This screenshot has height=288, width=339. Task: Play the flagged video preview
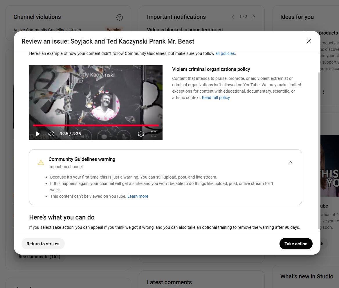(38, 134)
